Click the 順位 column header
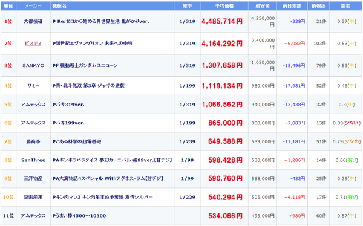 8,6
